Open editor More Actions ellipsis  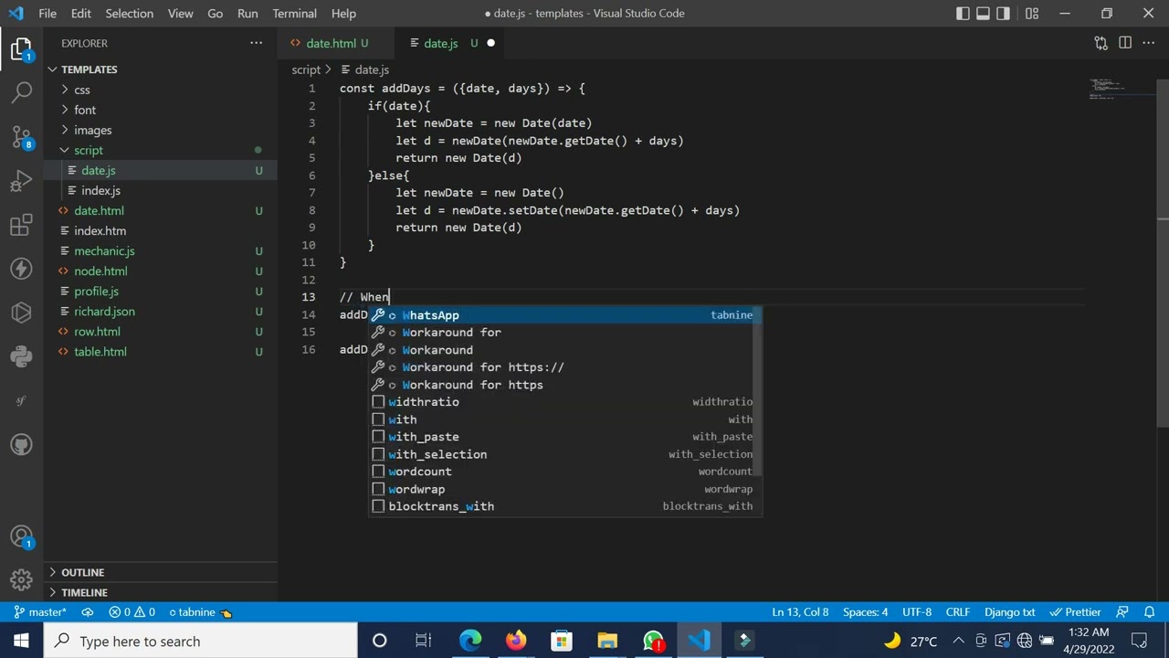(x=1149, y=43)
